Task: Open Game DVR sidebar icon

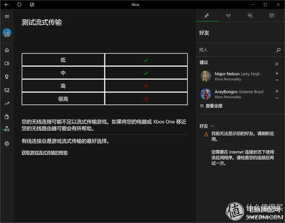Action: point(7,90)
